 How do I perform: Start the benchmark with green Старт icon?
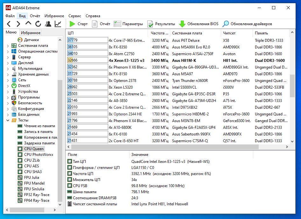tap(73, 24)
